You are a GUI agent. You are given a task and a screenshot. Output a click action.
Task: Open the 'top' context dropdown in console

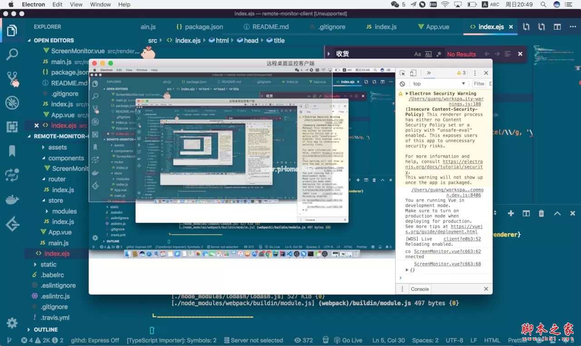click(438, 84)
